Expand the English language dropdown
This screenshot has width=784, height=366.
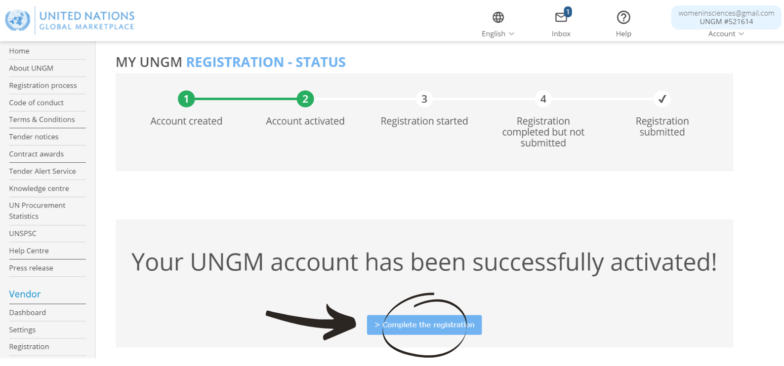coord(498,34)
